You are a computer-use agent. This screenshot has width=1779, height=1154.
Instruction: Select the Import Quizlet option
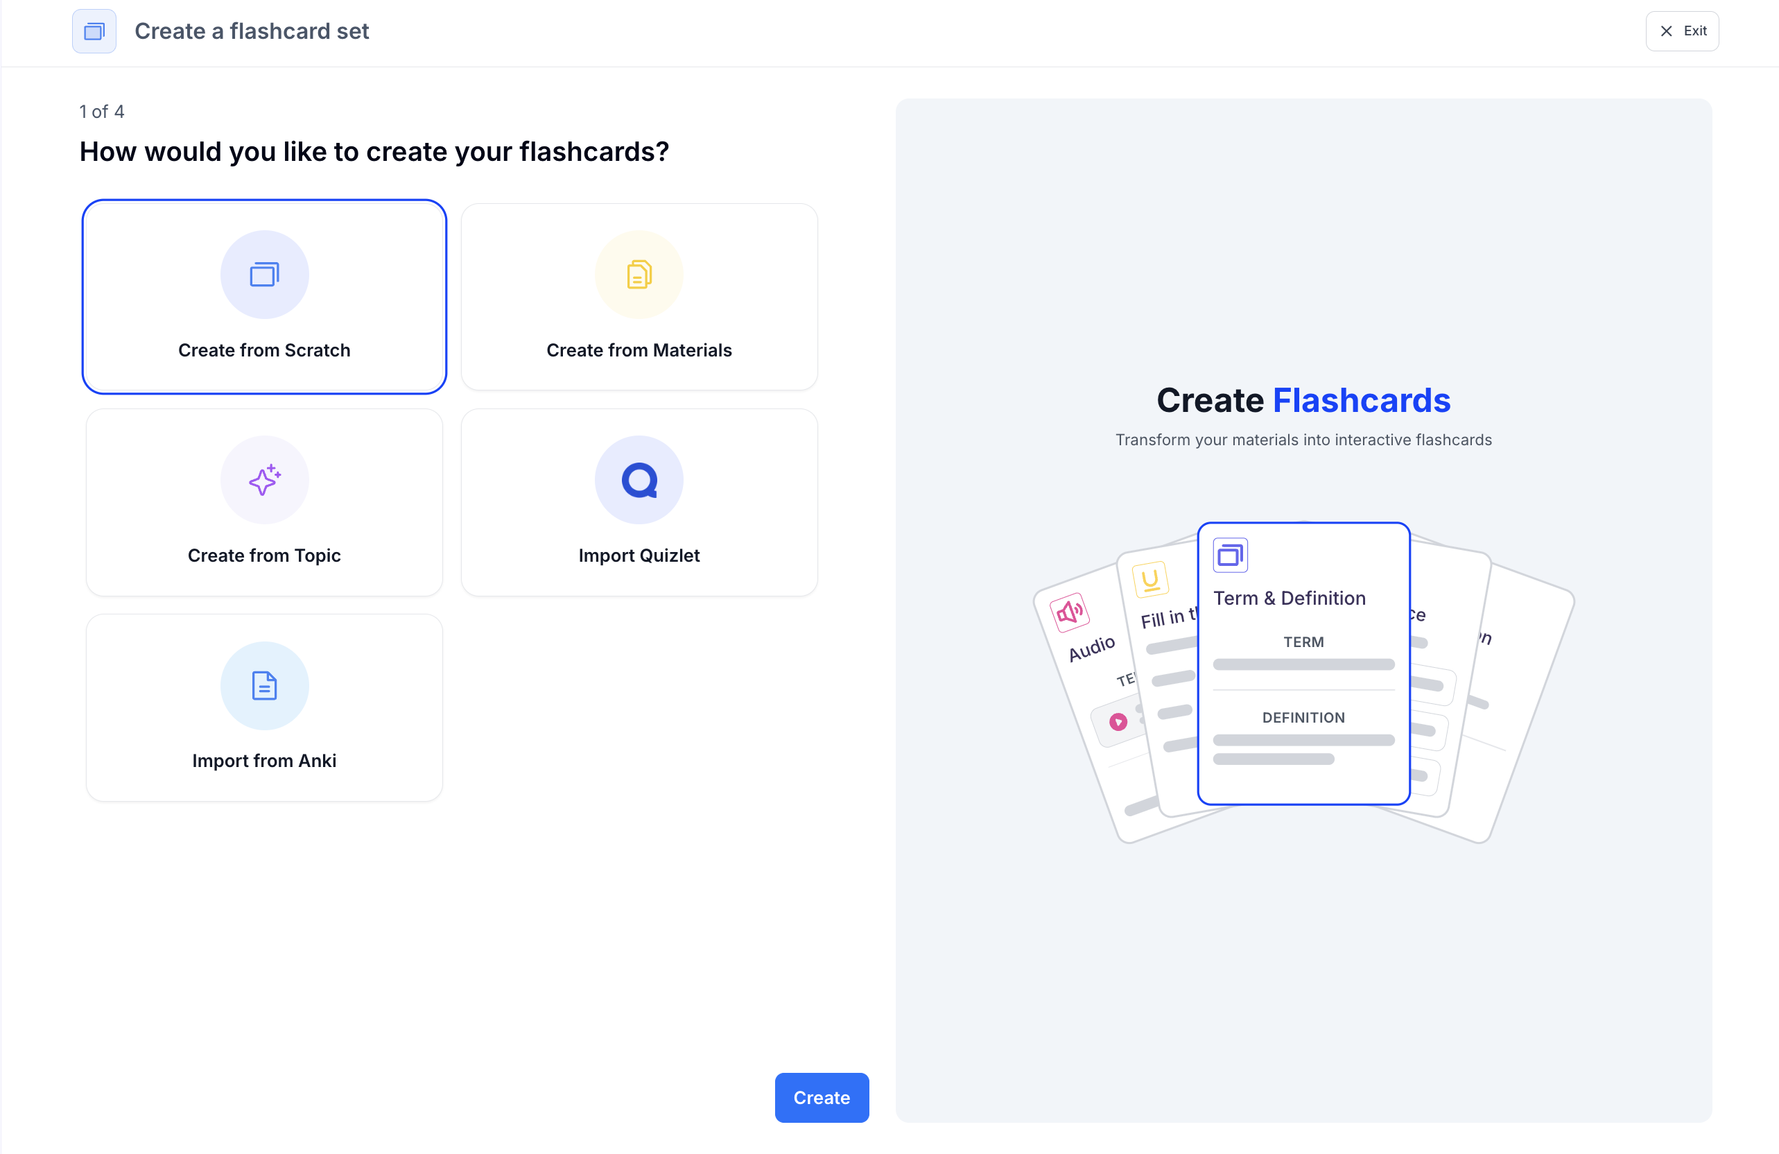[639, 502]
